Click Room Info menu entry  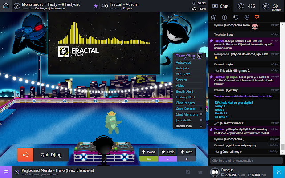(184, 126)
